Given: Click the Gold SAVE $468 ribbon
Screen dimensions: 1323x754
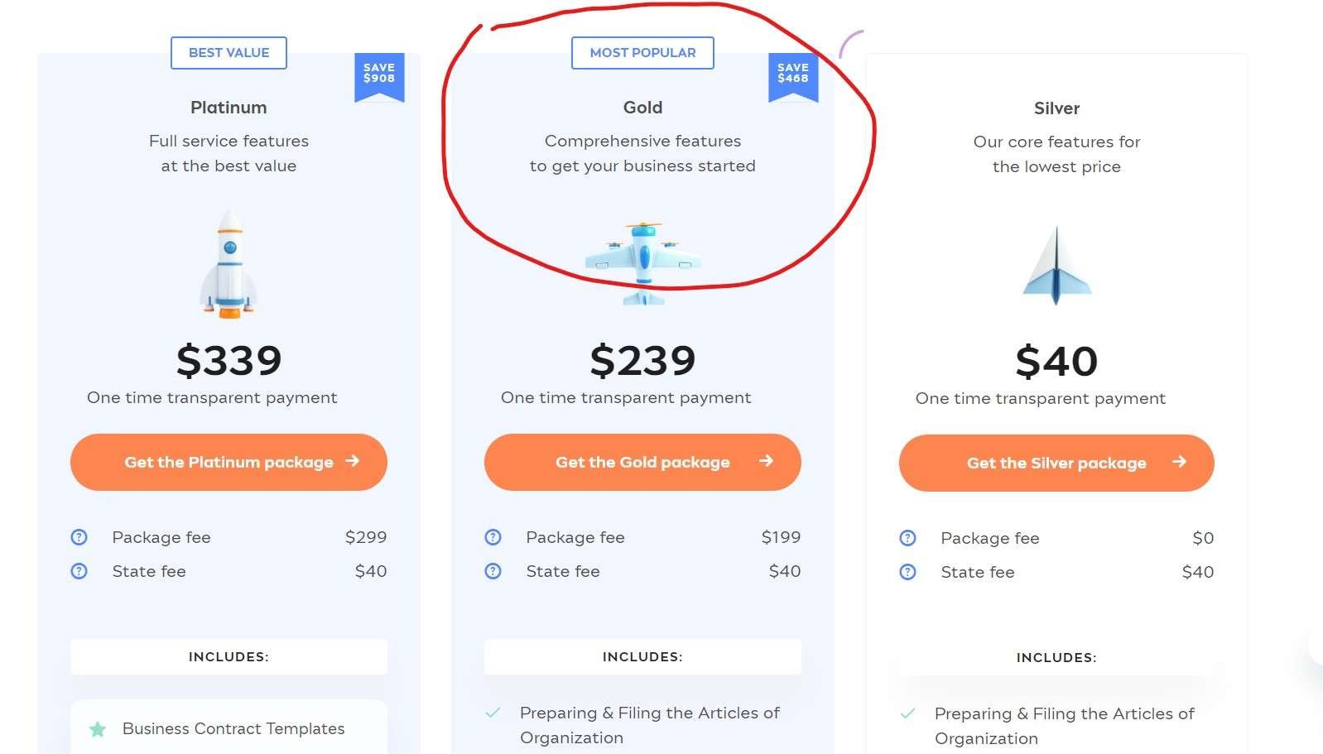Looking at the screenshot, I should (x=793, y=75).
